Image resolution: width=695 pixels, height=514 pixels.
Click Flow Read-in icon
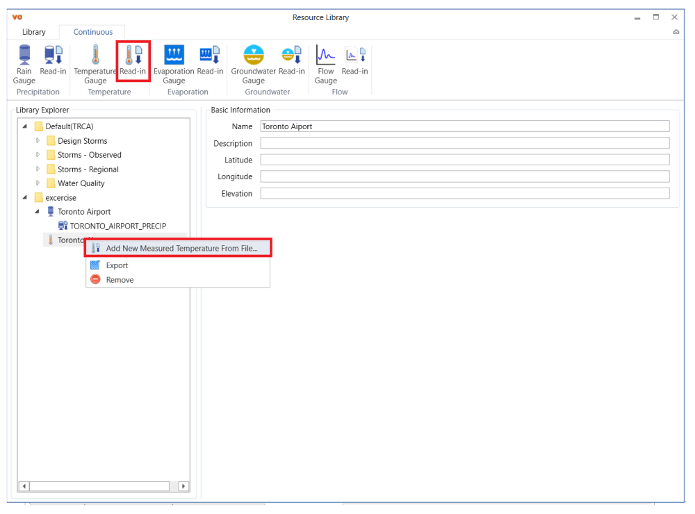(354, 60)
